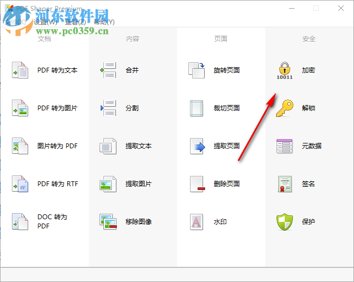354x282 pixels.
Task: Click the 页面 column header
Action: point(221,39)
